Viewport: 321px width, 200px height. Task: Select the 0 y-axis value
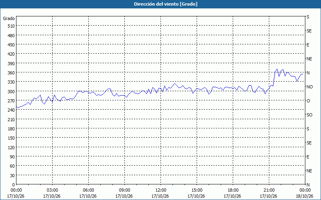14,185
